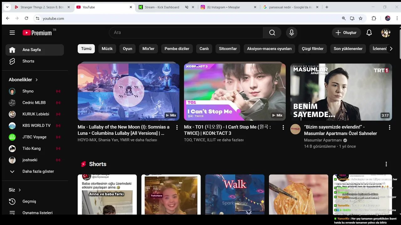The height and width of the screenshot is (225, 401).
Task: Open Oynatma listeleri in the sidebar
Action: 34,212
